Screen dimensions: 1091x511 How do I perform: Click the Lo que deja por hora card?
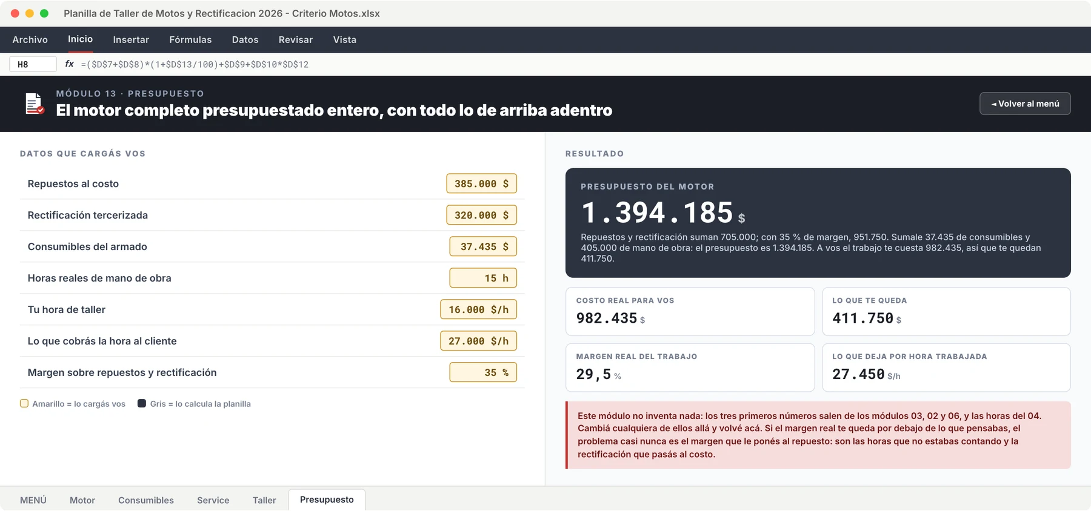pyautogui.click(x=946, y=368)
